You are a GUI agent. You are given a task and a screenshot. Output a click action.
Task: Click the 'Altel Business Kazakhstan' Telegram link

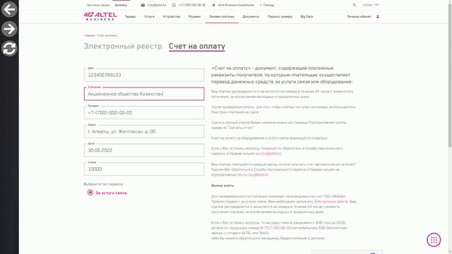pyautogui.click(x=236, y=5)
